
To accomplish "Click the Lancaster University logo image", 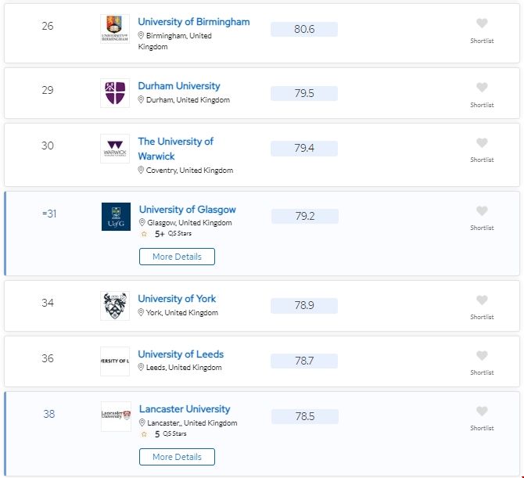I will [116, 417].
